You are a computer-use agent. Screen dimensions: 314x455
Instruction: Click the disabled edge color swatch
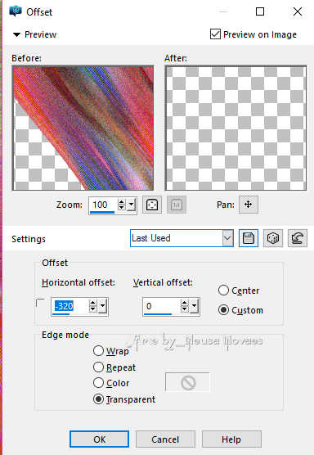(187, 382)
